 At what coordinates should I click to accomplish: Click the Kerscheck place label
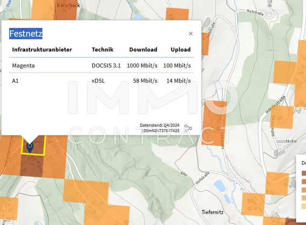tap(68, 6)
